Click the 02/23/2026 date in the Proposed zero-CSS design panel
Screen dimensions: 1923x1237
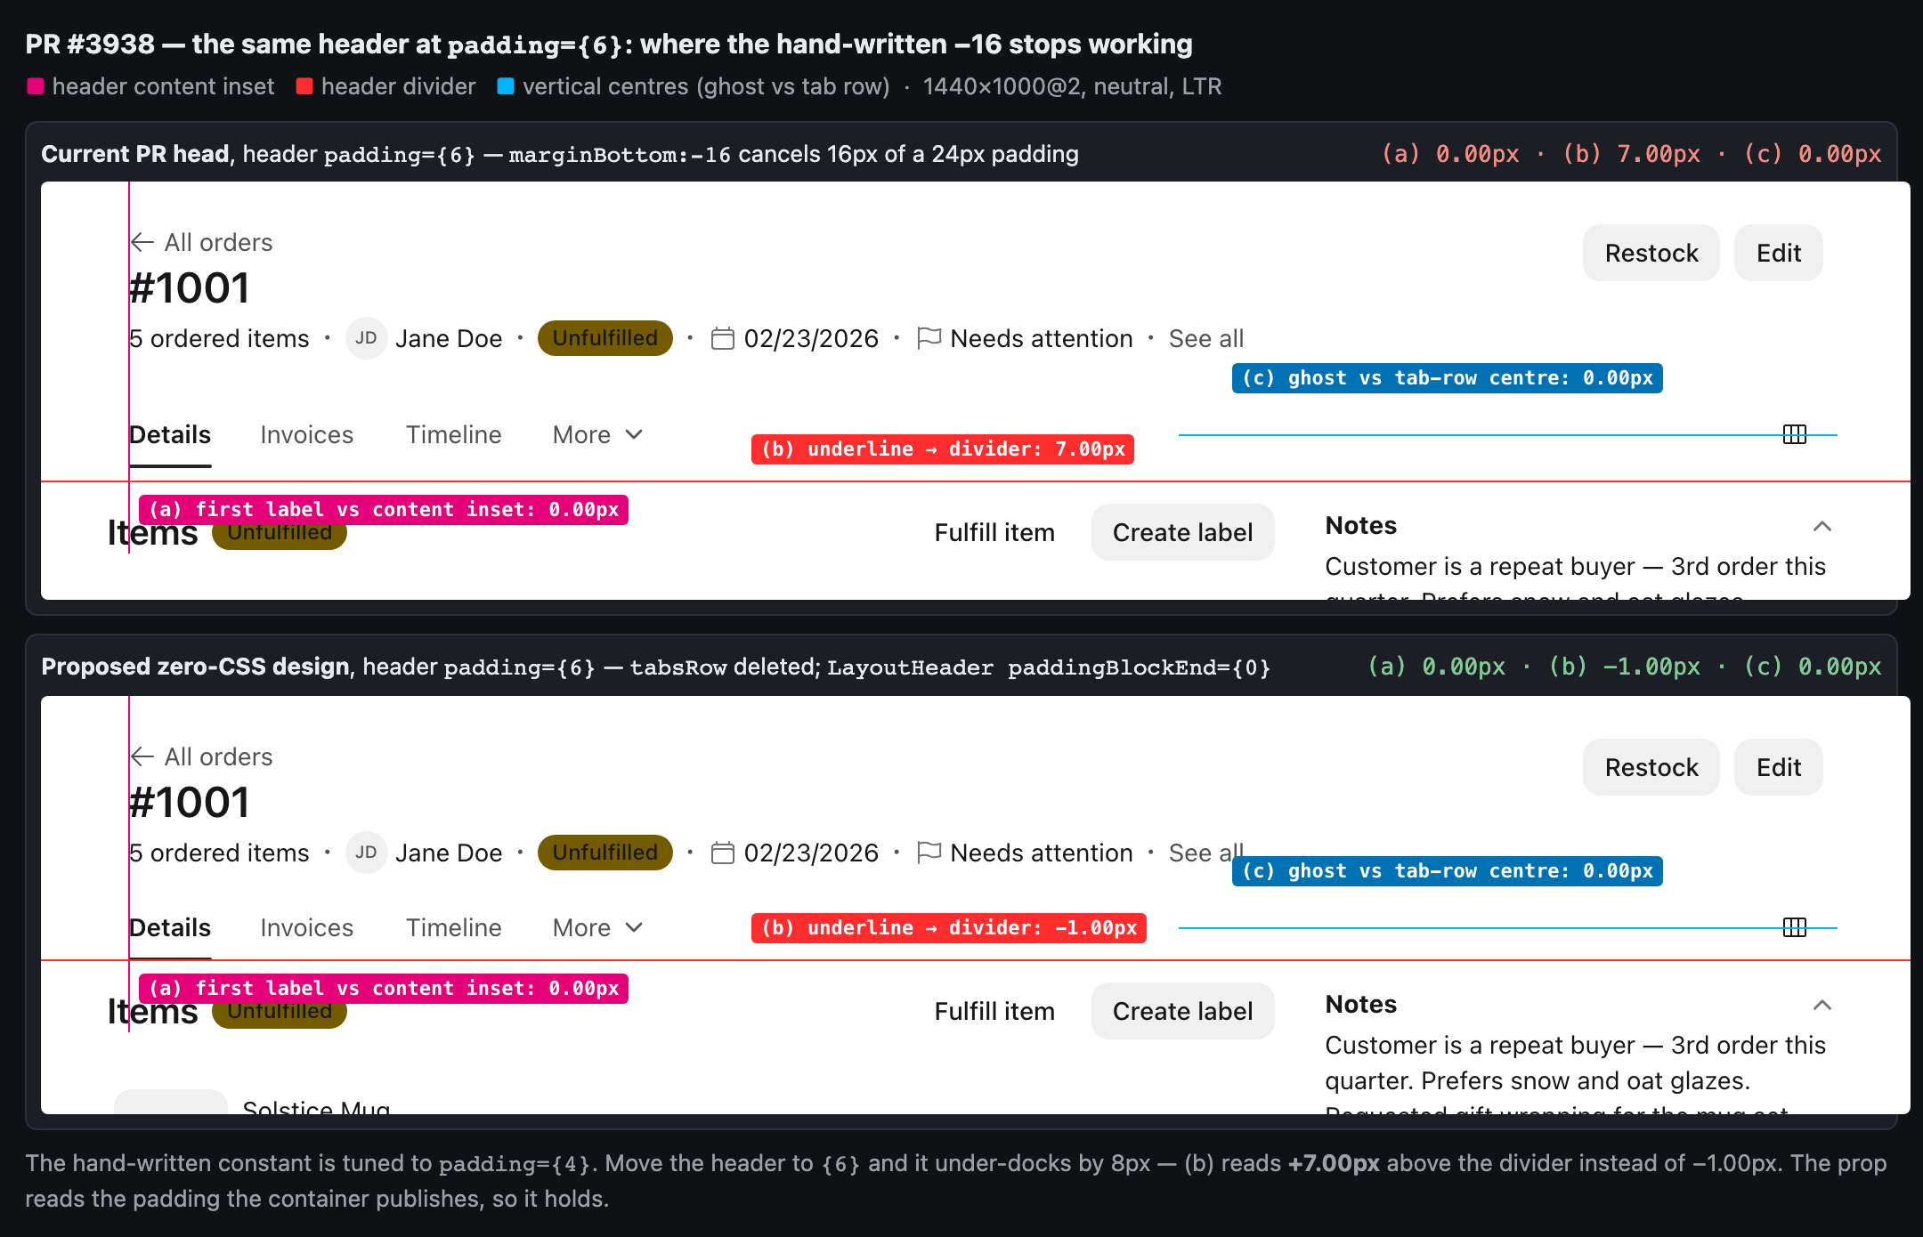[811, 853]
